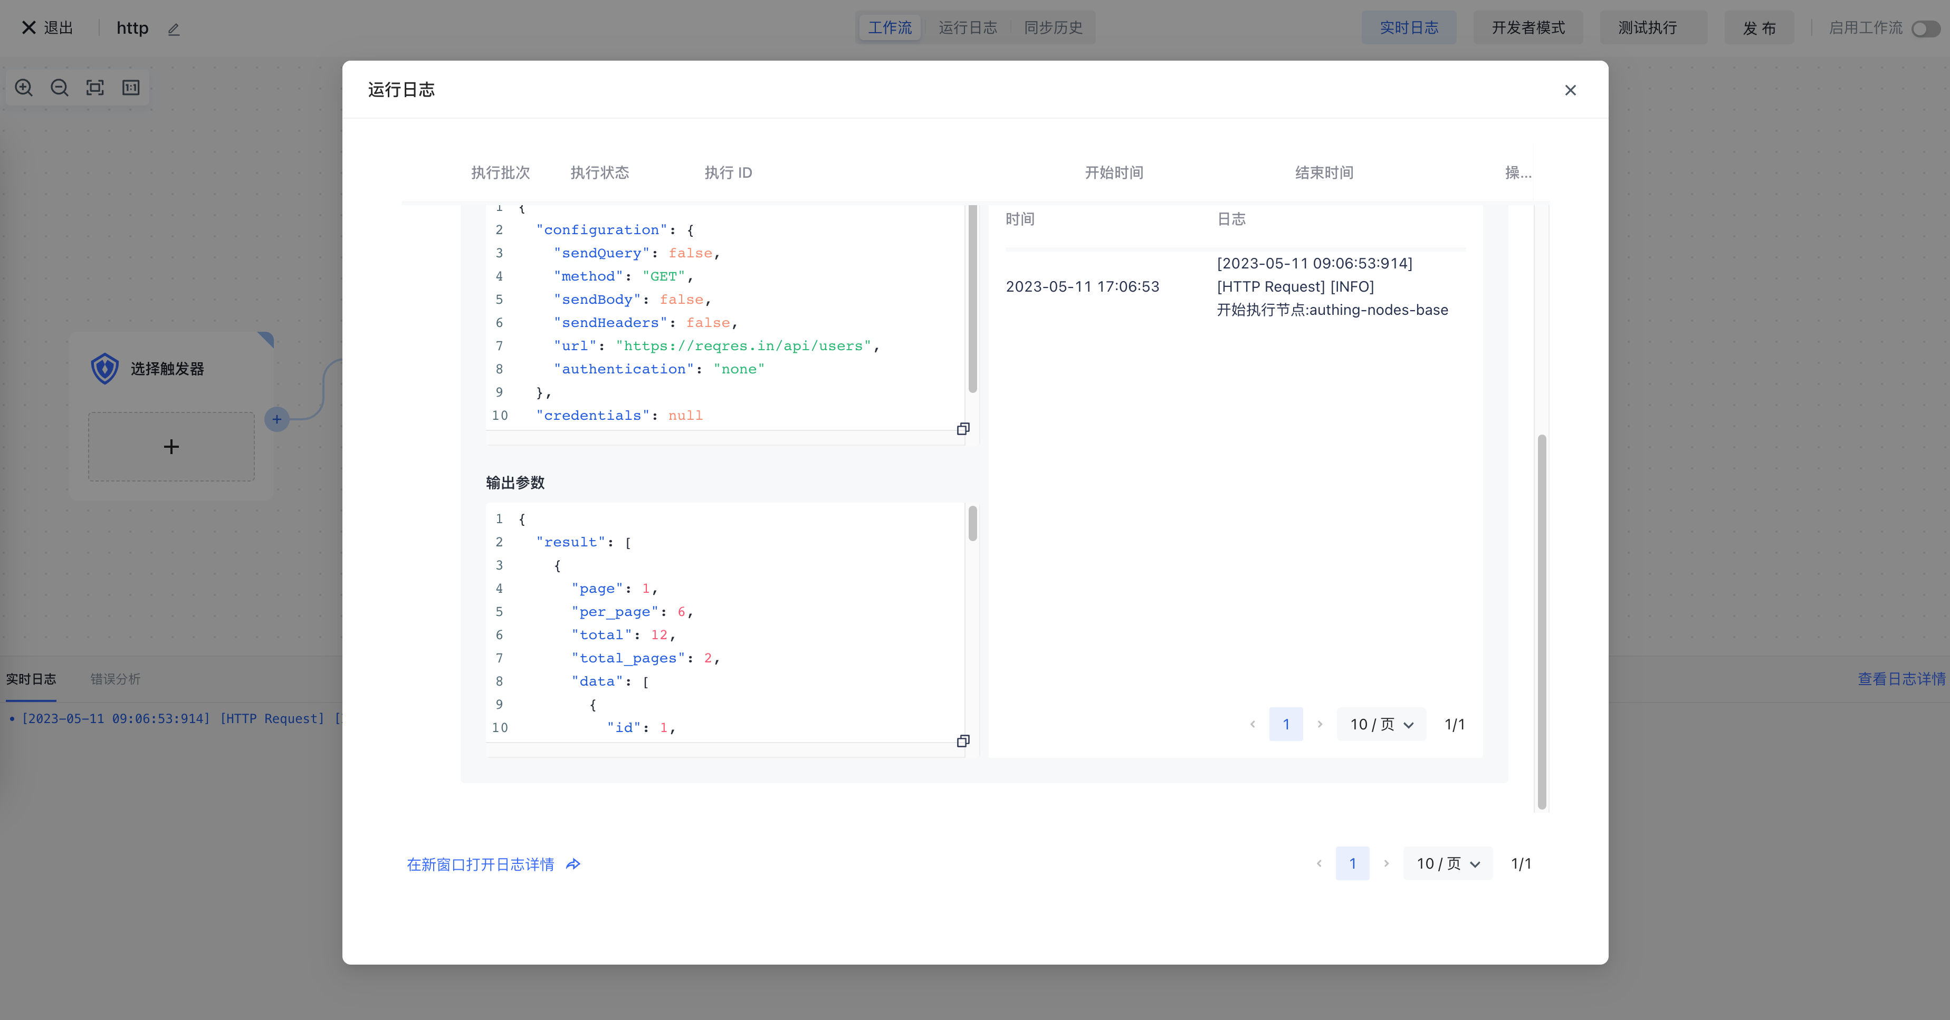Switch to the 错误分析 tab
1950x1020 pixels.
[x=115, y=679]
